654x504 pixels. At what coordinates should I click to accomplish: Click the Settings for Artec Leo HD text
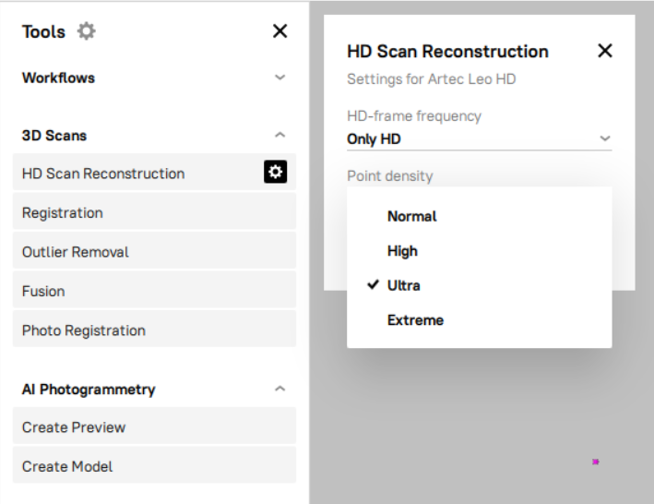click(432, 78)
